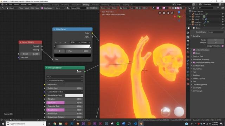The image size is (225, 126).
Task: Click the blue Z axis gizmo
Action: [x=179, y=12]
